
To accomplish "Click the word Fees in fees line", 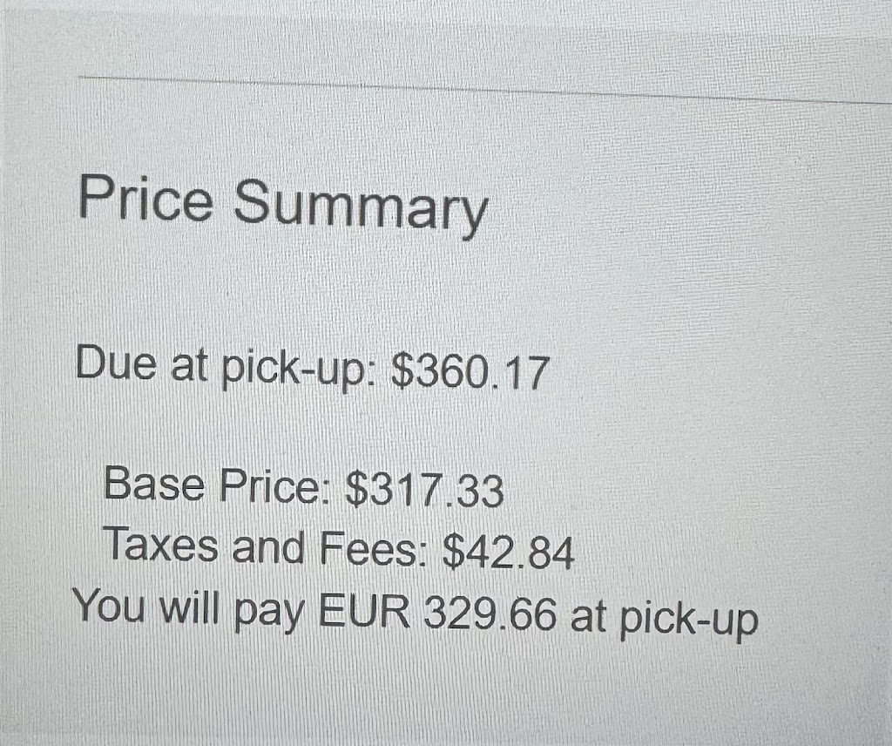I will (368, 548).
